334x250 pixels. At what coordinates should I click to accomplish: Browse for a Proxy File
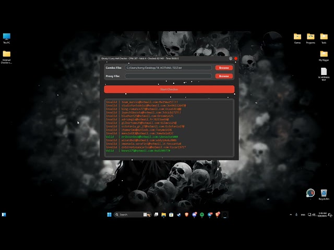click(x=224, y=76)
